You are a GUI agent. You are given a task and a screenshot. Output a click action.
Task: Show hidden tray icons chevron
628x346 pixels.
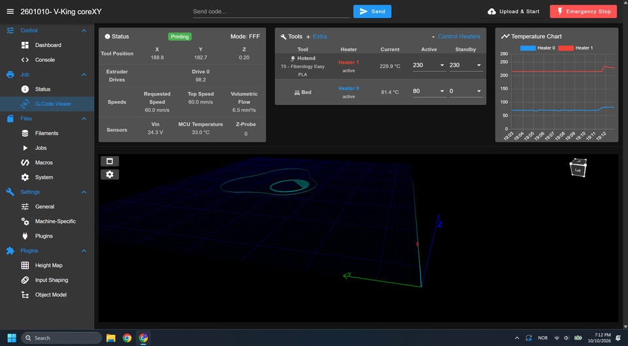click(517, 338)
